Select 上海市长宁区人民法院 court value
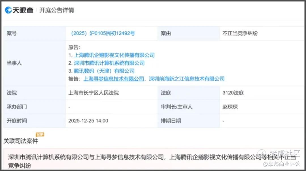 pos(93,93)
